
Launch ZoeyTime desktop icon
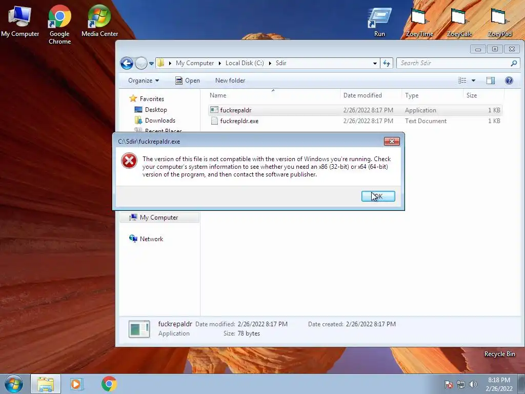[419, 22]
